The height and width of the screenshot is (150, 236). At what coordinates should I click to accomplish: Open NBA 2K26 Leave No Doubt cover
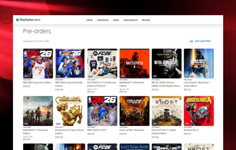click(x=70, y=63)
